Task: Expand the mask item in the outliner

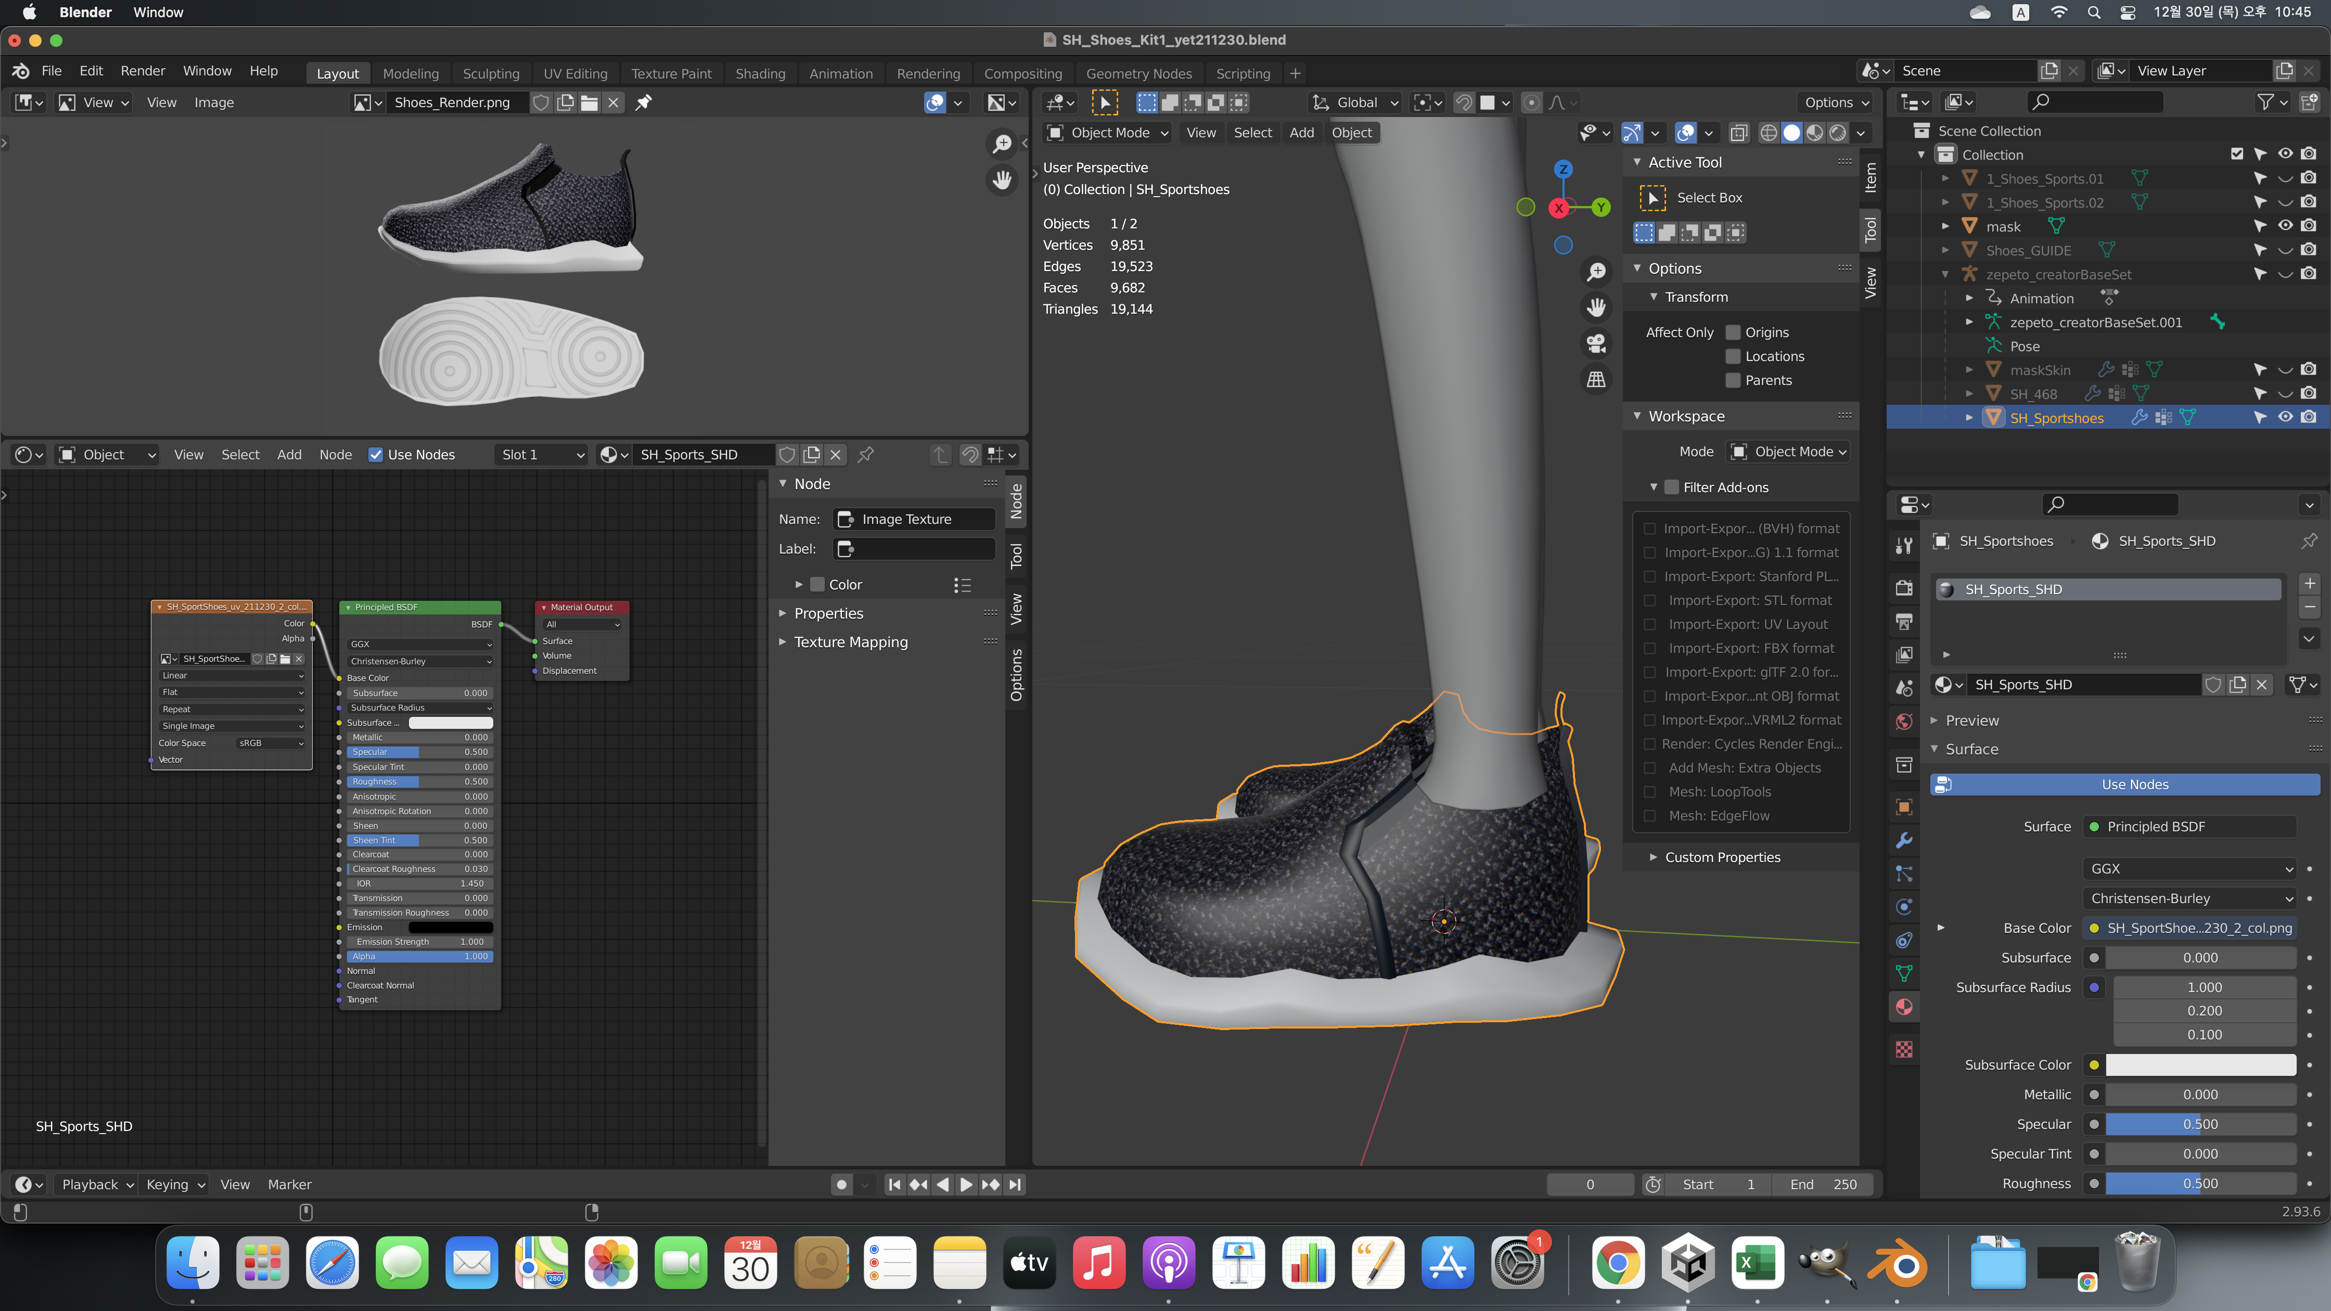Action: [x=1945, y=226]
